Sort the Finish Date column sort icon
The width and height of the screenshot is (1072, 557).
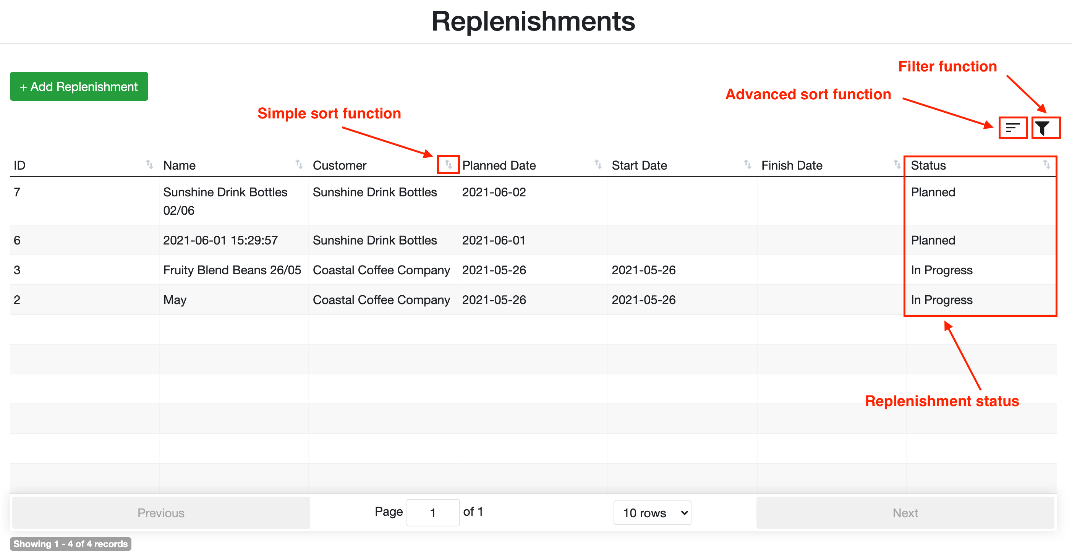pyautogui.click(x=895, y=165)
